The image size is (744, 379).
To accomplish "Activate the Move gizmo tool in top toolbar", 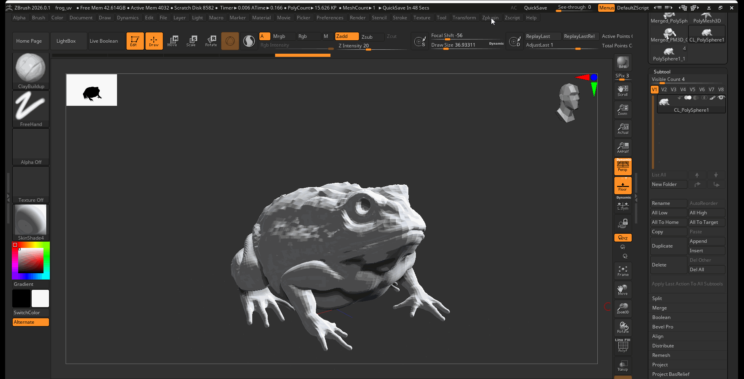I will [172, 41].
